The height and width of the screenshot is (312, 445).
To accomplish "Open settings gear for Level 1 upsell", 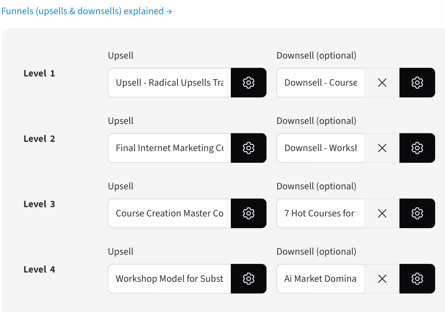I will point(248,83).
